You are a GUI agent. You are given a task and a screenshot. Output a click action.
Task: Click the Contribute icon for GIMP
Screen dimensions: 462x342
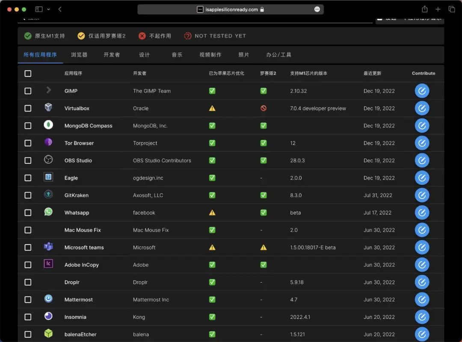coord(422,91)
